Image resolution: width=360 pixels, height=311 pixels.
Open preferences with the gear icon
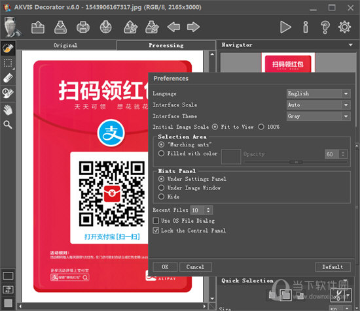[344, 27]
